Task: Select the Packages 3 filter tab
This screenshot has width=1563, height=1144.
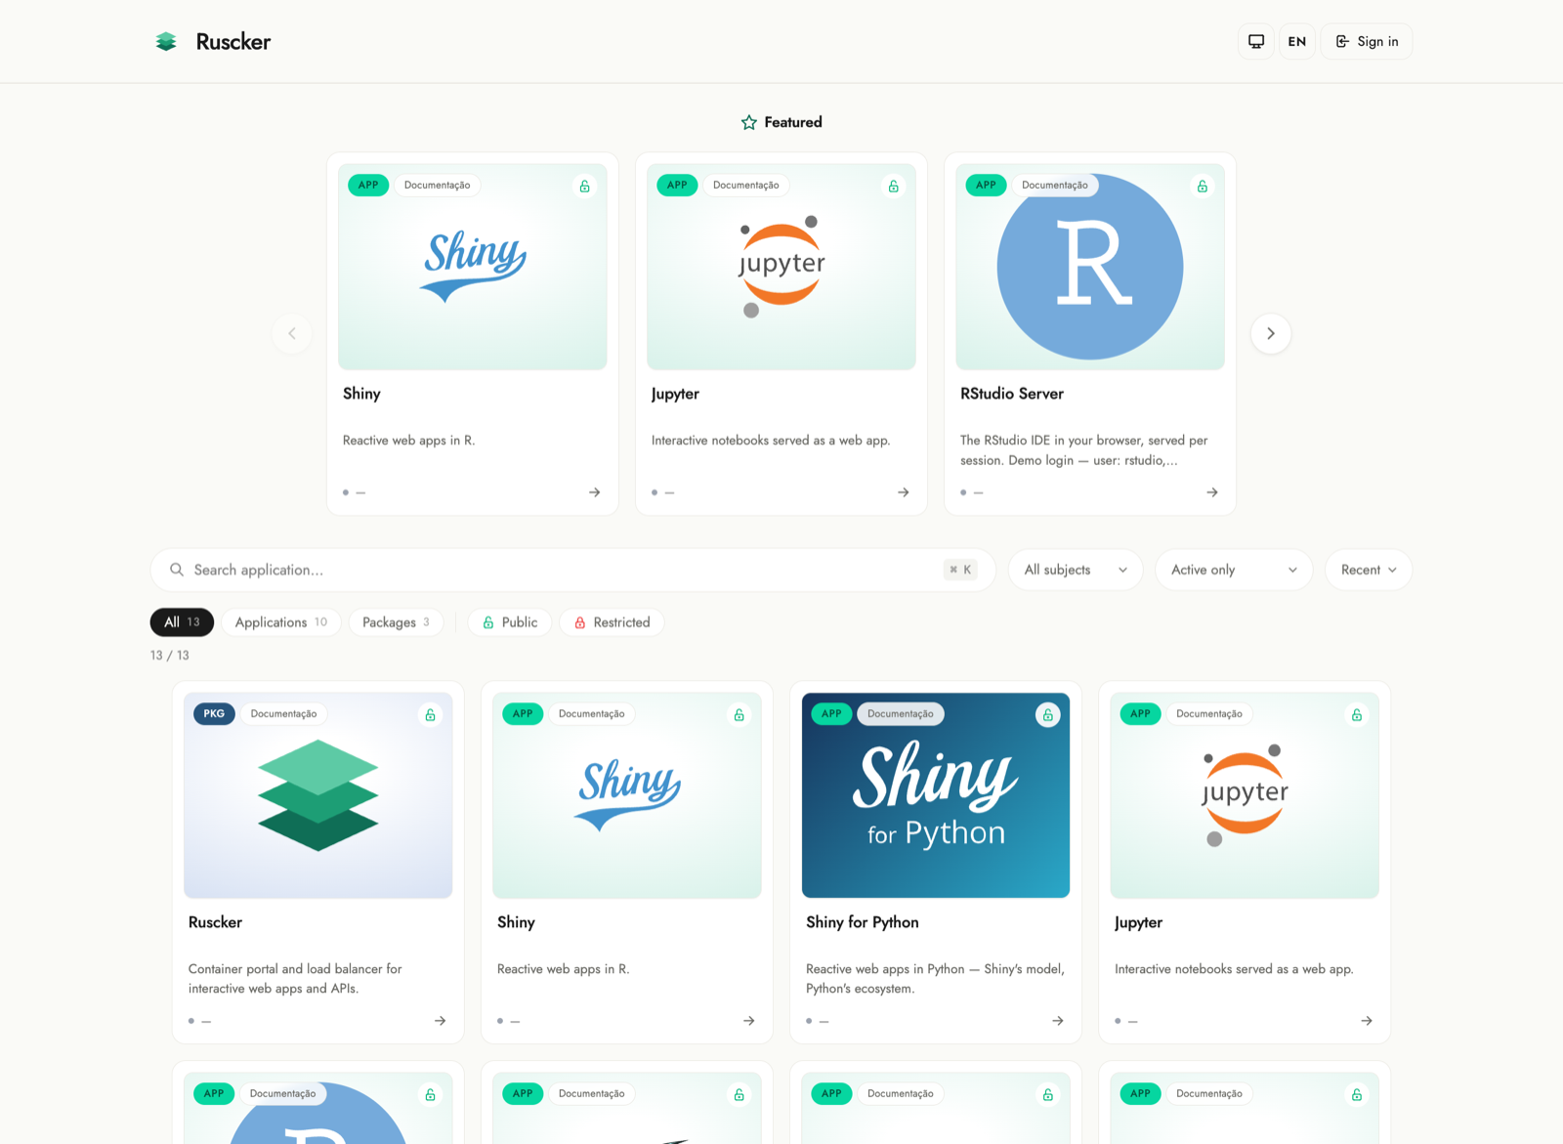Action: pos(396,622)
